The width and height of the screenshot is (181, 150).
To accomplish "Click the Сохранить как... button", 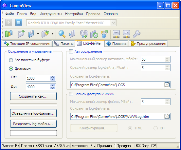I will 33,96.
